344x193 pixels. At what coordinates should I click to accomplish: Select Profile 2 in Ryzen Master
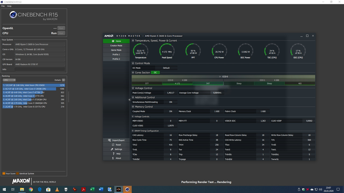(x=116, y=59)
